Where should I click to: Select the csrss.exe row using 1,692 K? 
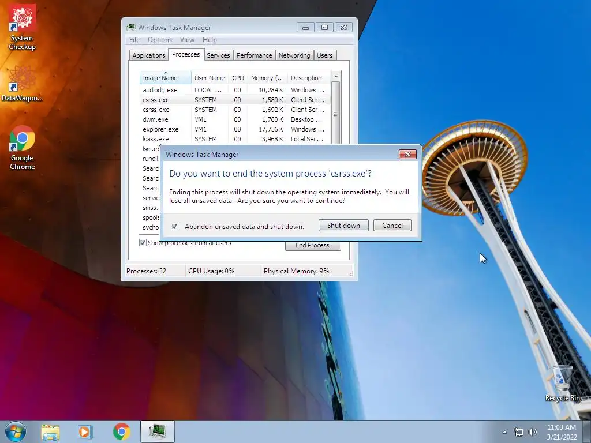(x=235, y=110)
